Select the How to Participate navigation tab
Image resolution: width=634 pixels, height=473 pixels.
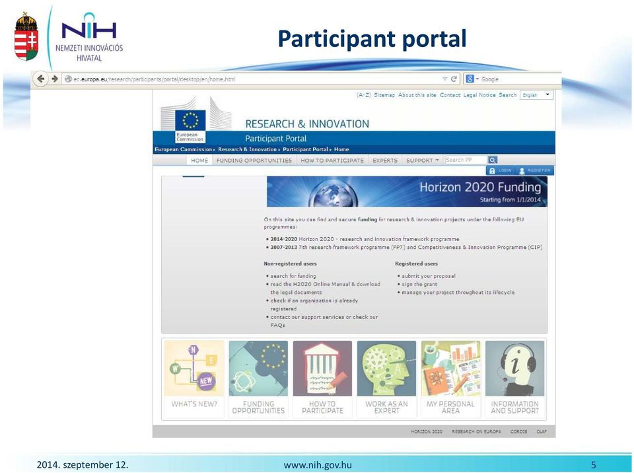tap(332, 161)
